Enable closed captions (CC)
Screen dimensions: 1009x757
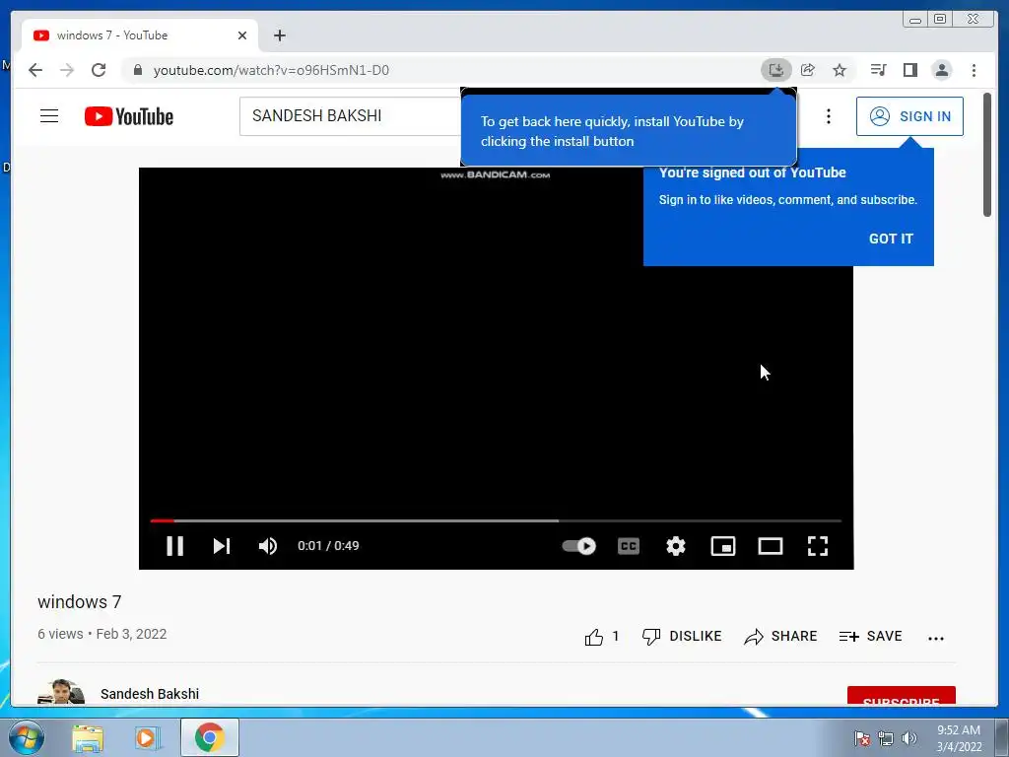point(629,546)
